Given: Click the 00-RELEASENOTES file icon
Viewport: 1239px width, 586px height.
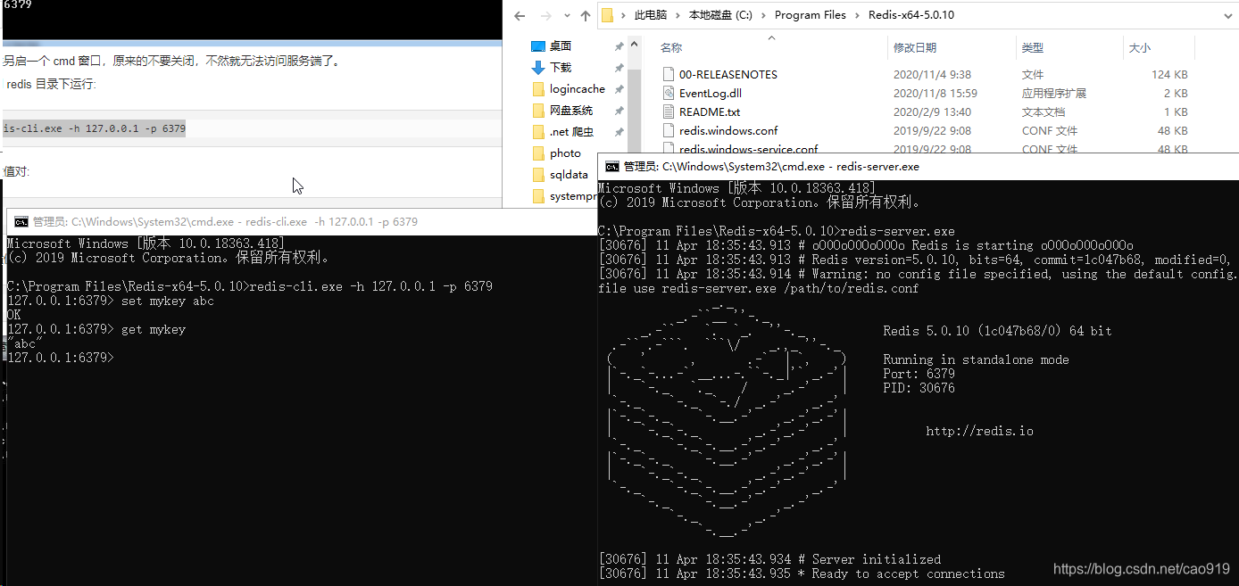Looking at the screenshot, I should click(x=669, y=74).
